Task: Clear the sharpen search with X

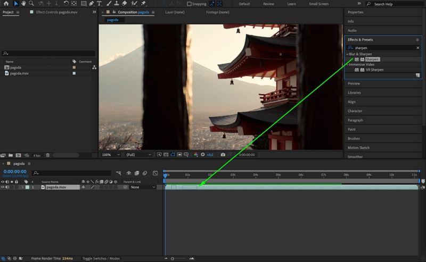Action: (x=418, y=48)
